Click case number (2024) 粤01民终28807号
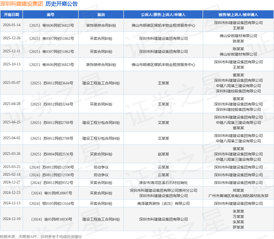The image size is (274, 239). click(x=52, y=193)
